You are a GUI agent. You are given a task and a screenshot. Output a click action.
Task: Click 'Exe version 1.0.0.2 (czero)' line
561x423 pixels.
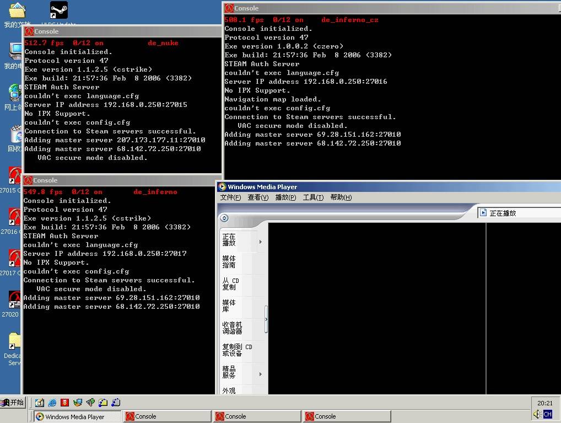tap(284, 46)
